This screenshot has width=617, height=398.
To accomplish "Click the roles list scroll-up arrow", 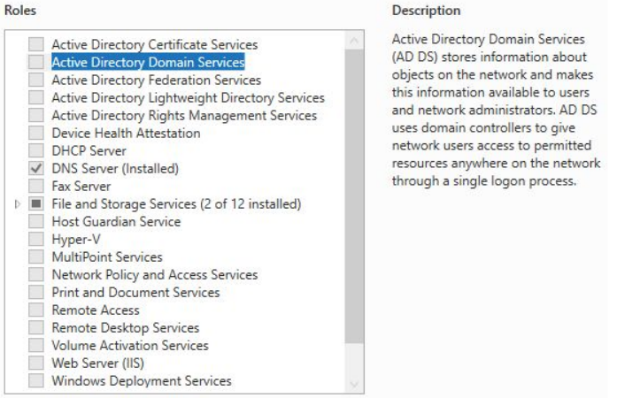I will pyautogui.click(x=354, y=42).
